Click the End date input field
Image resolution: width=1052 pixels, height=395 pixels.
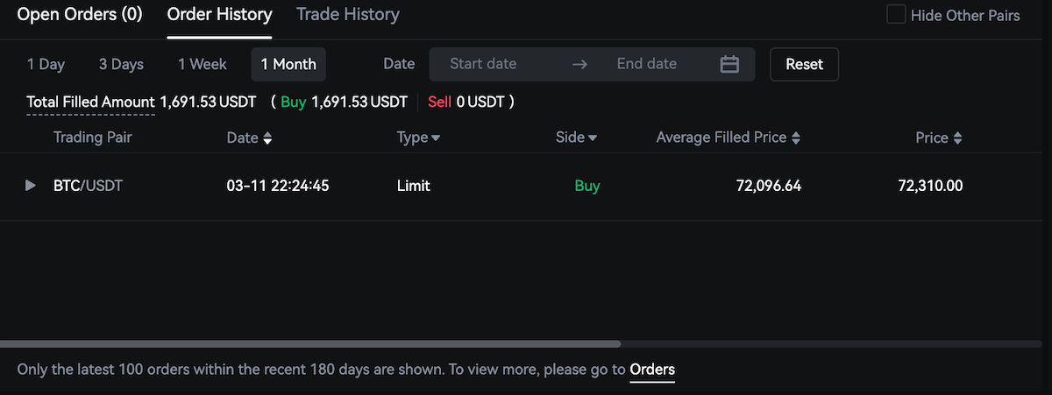point(647,64)
